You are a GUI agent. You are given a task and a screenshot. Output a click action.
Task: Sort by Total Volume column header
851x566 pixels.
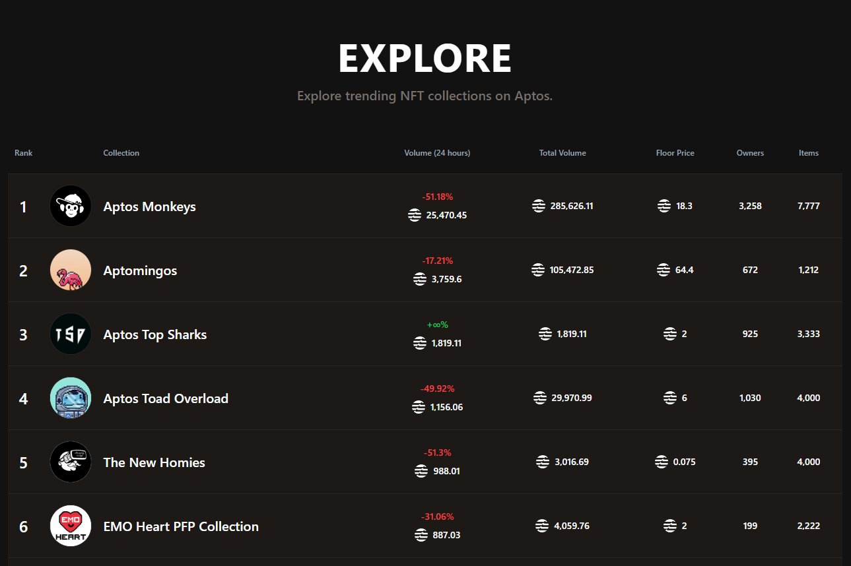tap(562, 153)
